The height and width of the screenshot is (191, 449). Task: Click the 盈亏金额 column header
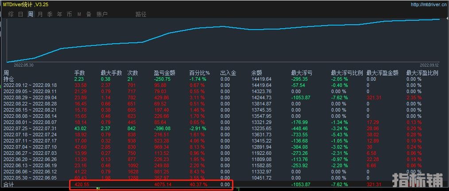tap(165, 73)
